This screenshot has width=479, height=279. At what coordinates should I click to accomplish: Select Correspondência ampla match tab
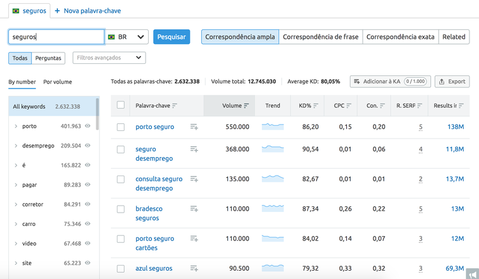tap(240, 37)
